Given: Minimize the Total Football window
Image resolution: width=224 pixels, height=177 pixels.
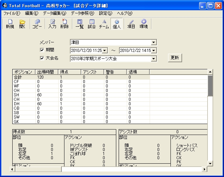Looking at the screenshot, I should [x=202, y=6].
